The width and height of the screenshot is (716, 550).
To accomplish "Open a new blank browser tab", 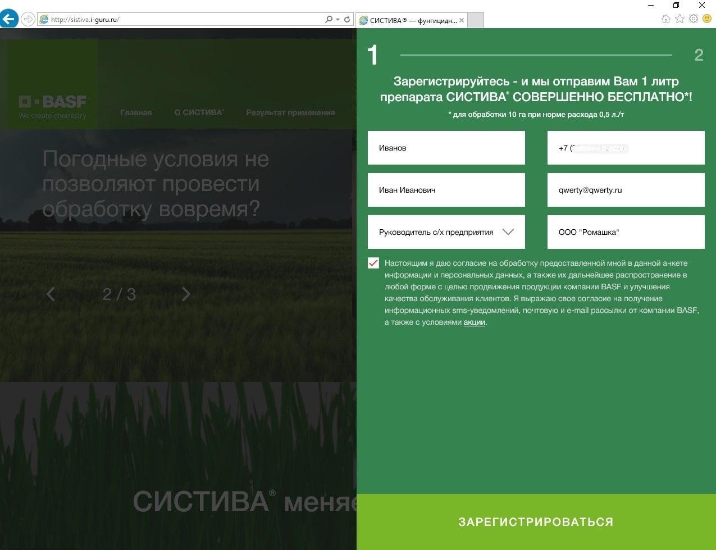I will [476, 20].
